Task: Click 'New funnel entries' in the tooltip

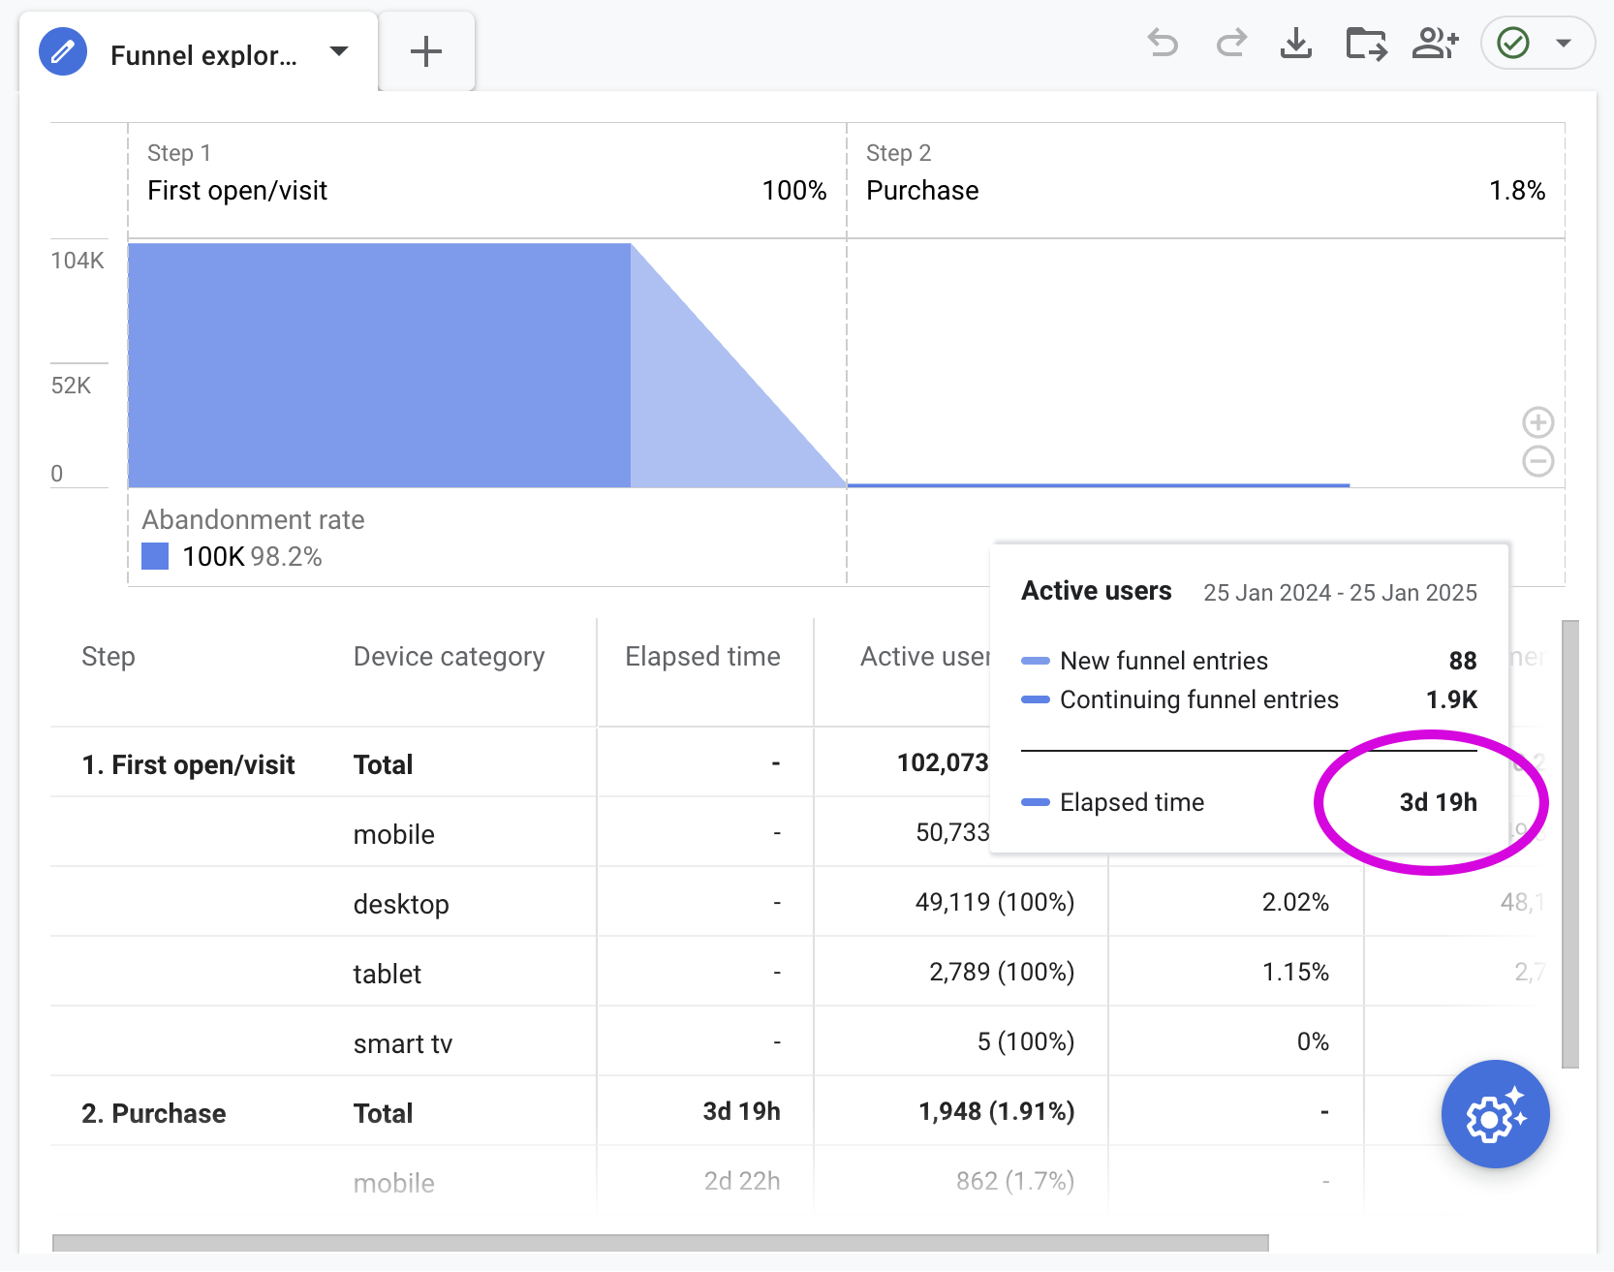Action: click(x=1164, y=661)
